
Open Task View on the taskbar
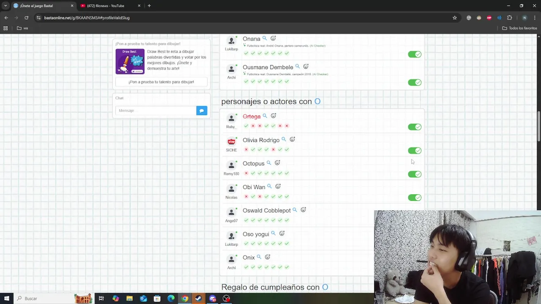pyautogui.click(x=101, y=299)
